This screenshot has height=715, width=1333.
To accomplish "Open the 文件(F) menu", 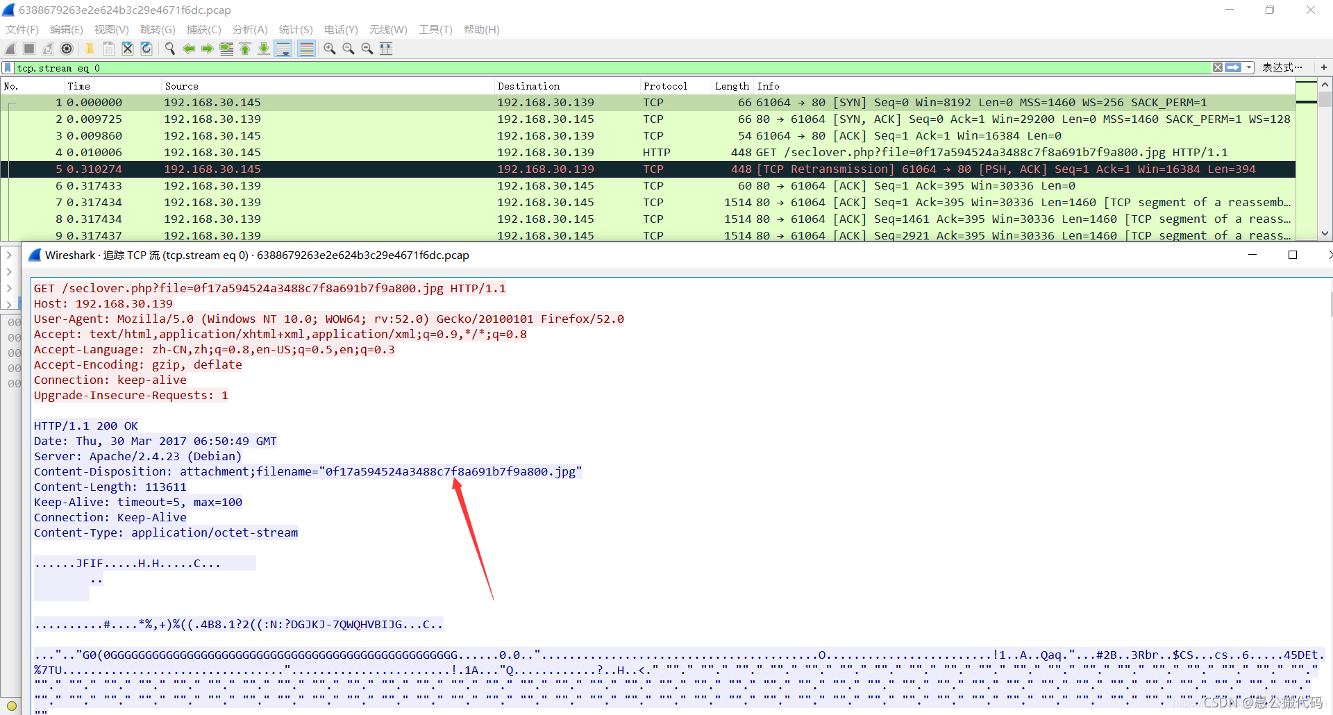I will click(22, 30).
